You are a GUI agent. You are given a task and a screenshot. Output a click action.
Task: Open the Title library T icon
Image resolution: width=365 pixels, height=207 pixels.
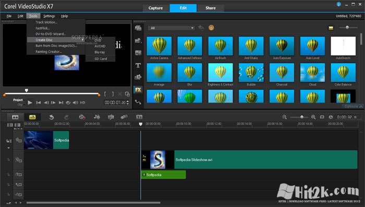click(x=138, y=66)
